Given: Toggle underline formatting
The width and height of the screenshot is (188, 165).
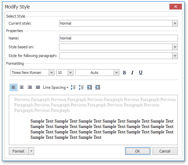Looking at the screenshot, I should tap(141, 73).
